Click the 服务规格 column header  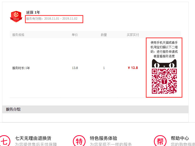point(18,35)
